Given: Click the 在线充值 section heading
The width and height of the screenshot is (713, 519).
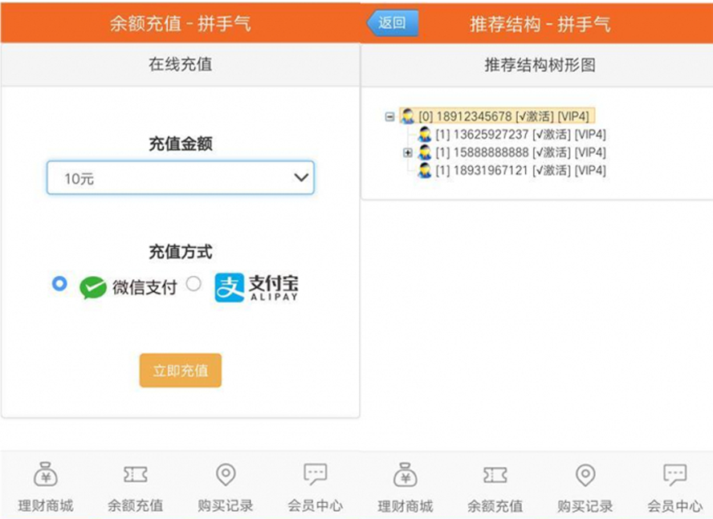Looking at the screenshot, I should tap(181, 64).
